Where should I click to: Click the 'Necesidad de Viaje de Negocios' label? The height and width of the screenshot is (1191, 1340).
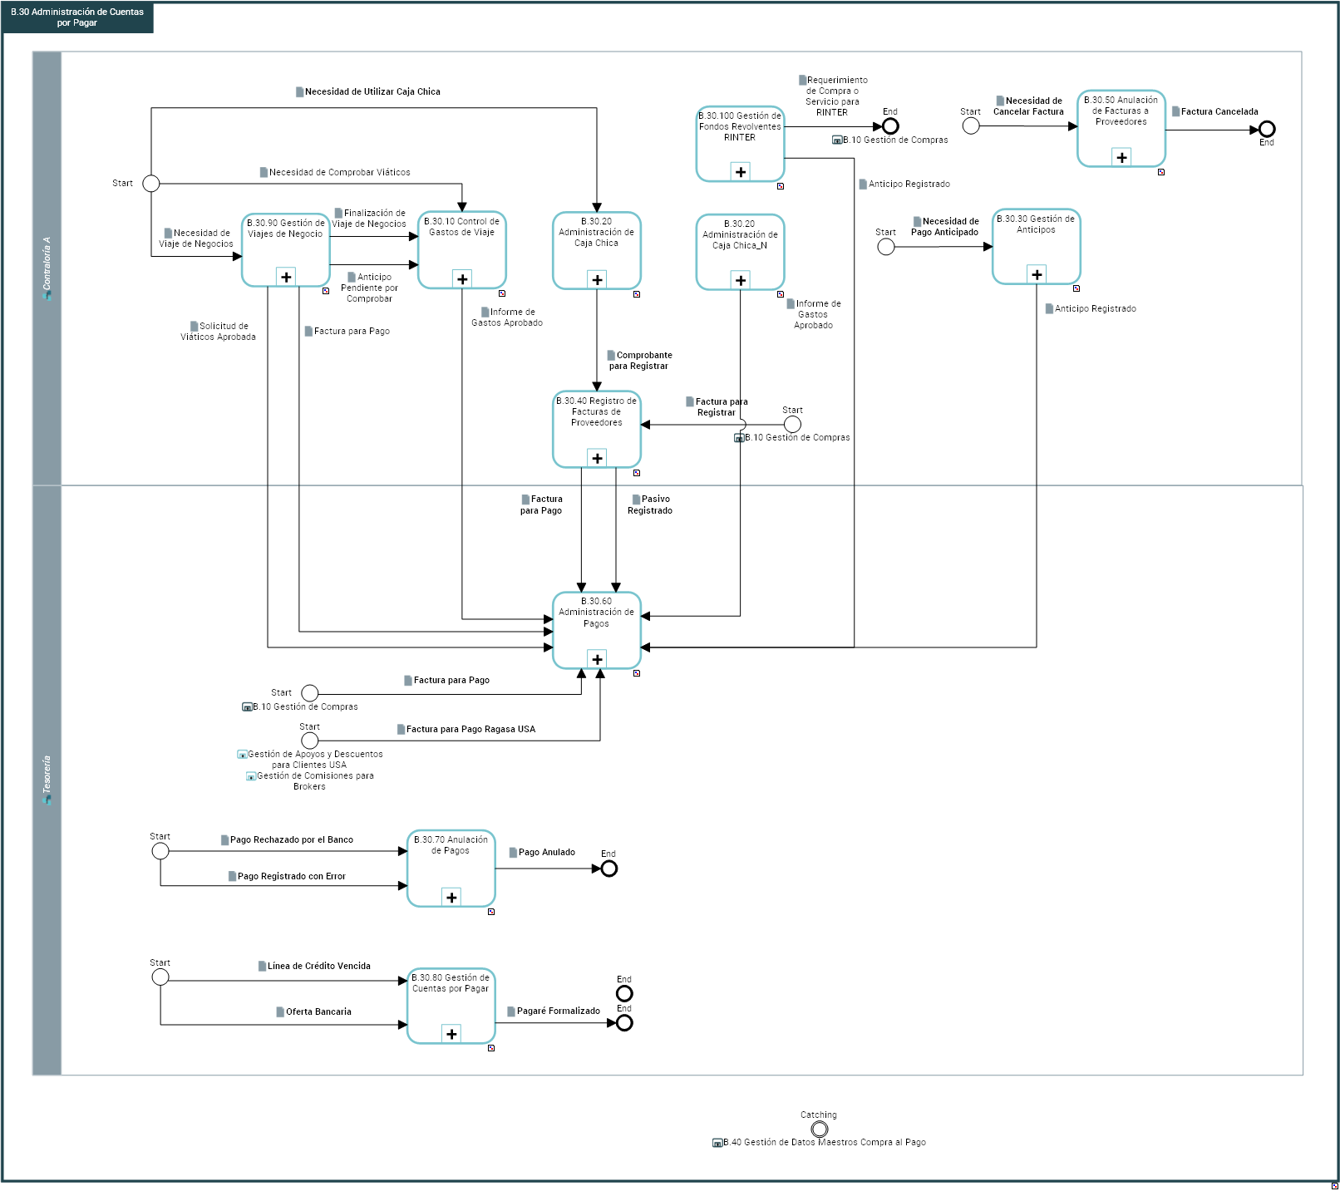197,239
